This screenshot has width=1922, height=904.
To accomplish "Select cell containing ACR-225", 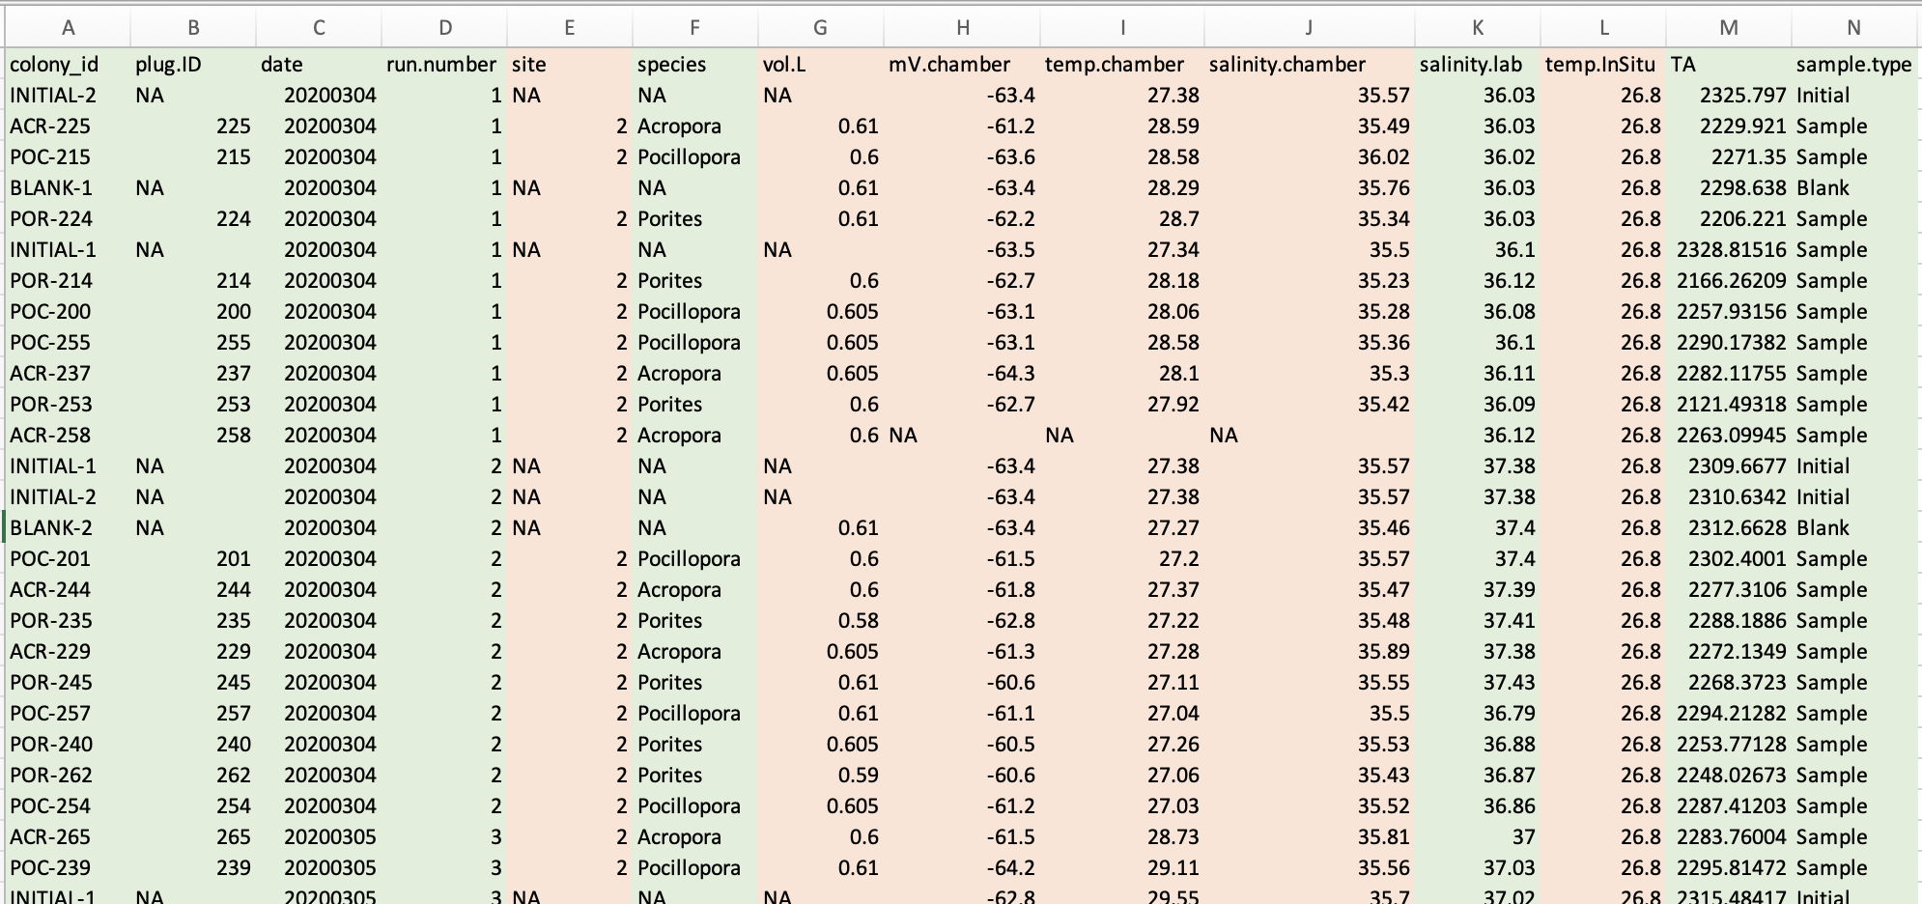I will [x=68, y=127].
